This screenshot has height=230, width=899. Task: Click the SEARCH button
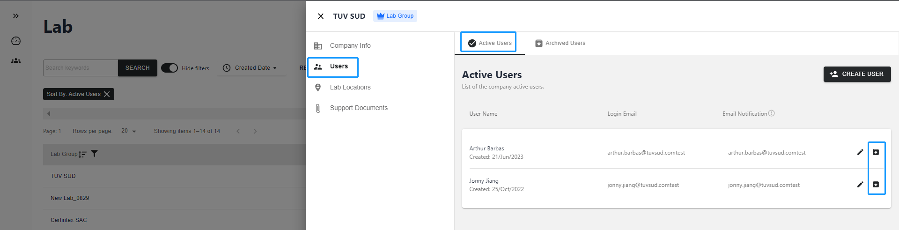(x=137, y=68)
